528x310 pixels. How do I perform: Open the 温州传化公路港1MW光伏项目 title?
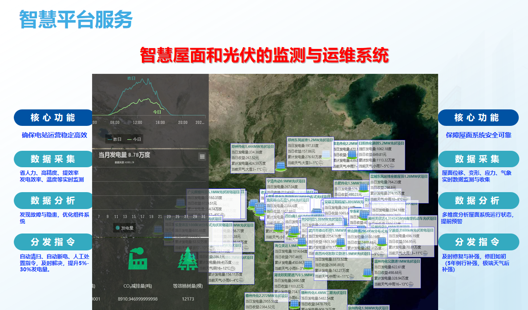click(397, 262)
